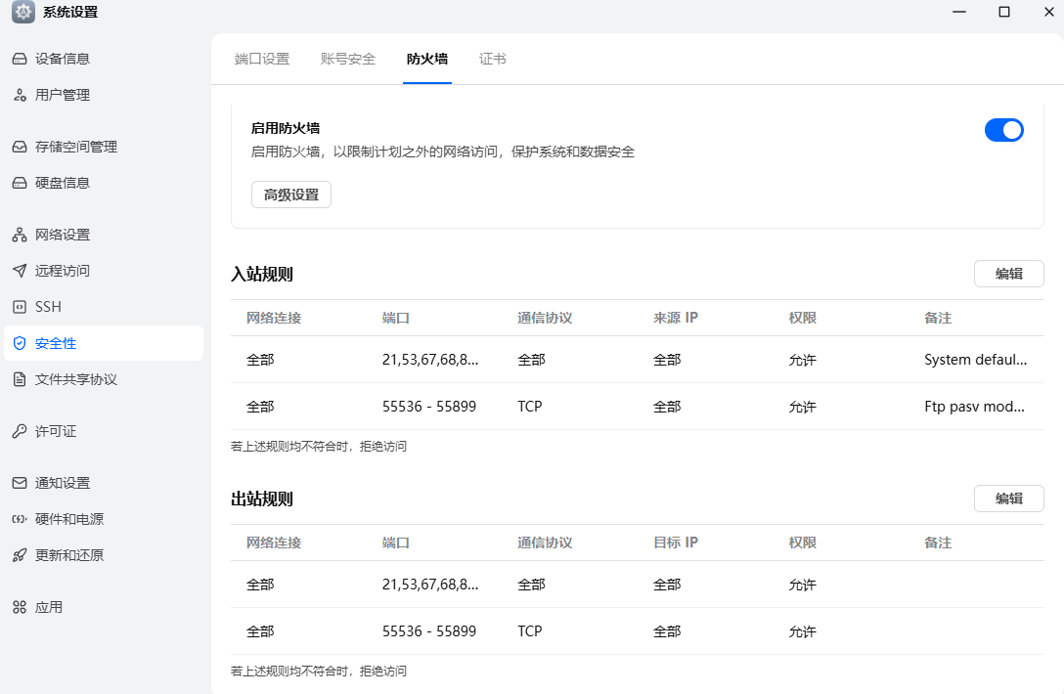Open the 账号安全 tab
This screenshot has width=1064, height=694.
point(347,59)
